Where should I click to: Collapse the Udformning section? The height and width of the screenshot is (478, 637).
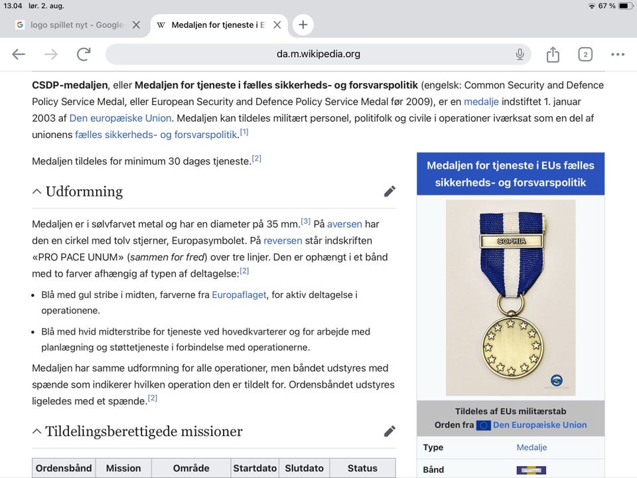37,191
